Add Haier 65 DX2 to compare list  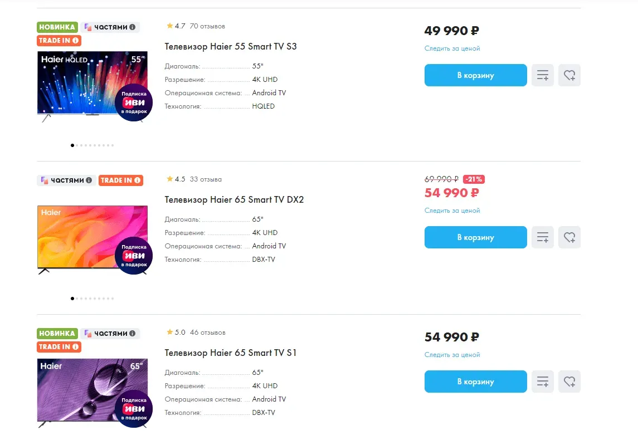point(542,237)
